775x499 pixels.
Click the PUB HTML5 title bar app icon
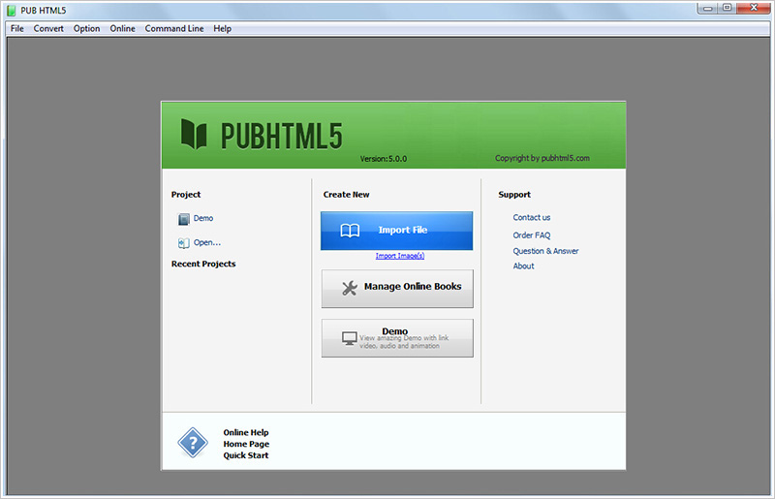12,11
